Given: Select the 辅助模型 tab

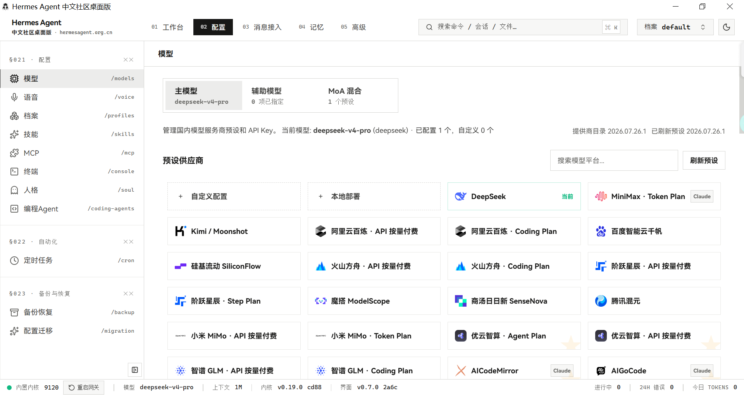Looking at the screenshot, I should tap(281, 96).
